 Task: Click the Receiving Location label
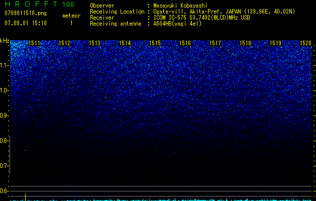click(x=117, y=12)
